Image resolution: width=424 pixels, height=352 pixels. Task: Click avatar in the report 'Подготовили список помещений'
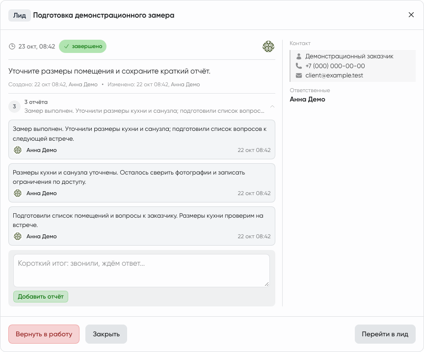pos(18,236)
